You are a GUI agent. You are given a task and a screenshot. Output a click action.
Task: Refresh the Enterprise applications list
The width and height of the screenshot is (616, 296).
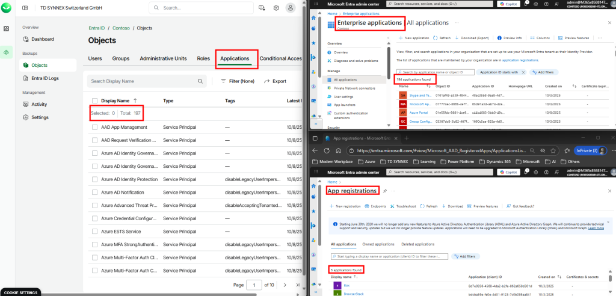(442, 37)
